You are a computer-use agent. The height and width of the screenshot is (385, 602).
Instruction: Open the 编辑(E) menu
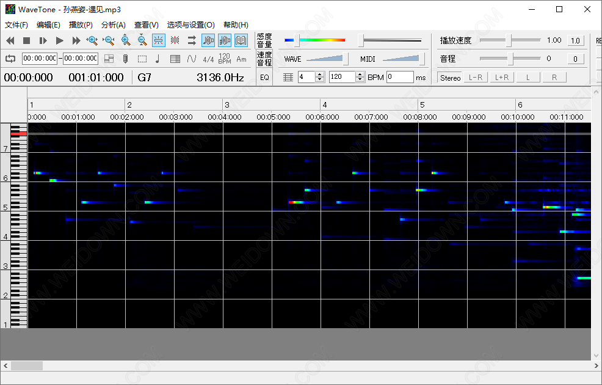click(x=48, y=25)
